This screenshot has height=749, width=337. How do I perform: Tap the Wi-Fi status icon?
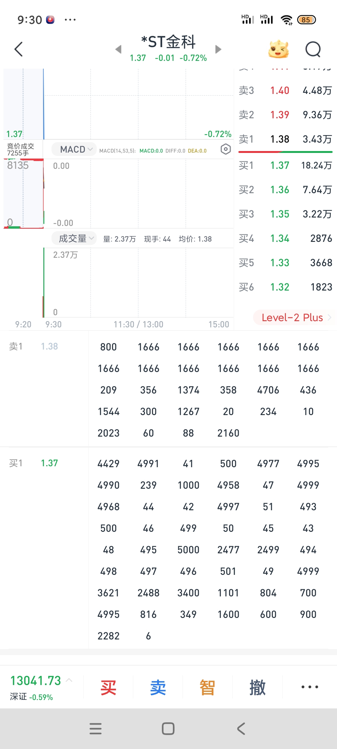click(x=286, y=20)
